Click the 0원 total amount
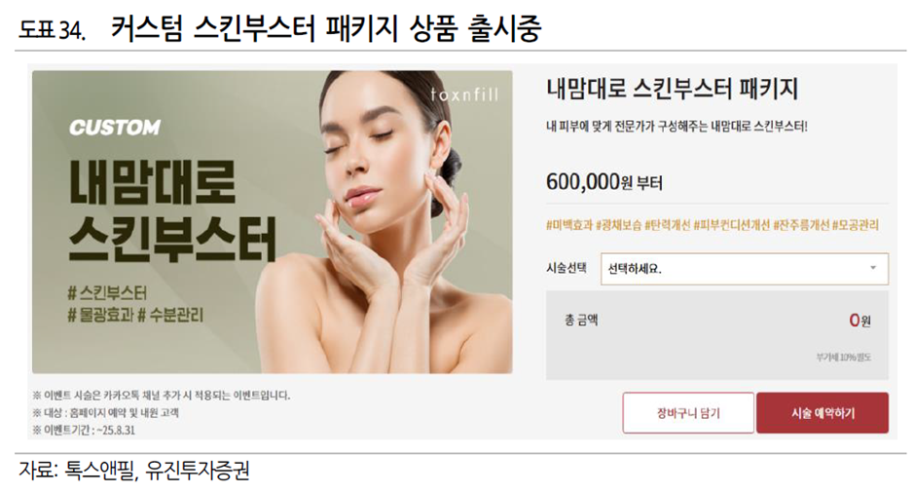The image size is (915, 493). point(860,321)
